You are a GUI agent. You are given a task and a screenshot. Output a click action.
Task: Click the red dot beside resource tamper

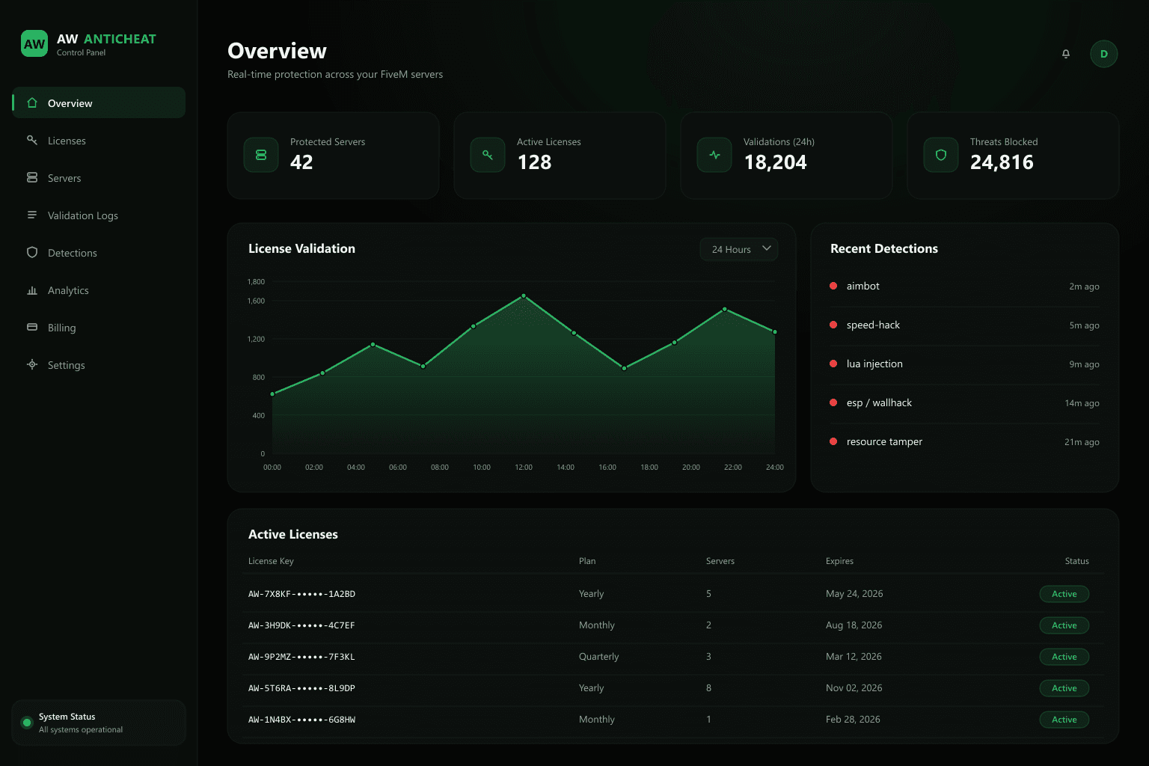pos(833,441)
